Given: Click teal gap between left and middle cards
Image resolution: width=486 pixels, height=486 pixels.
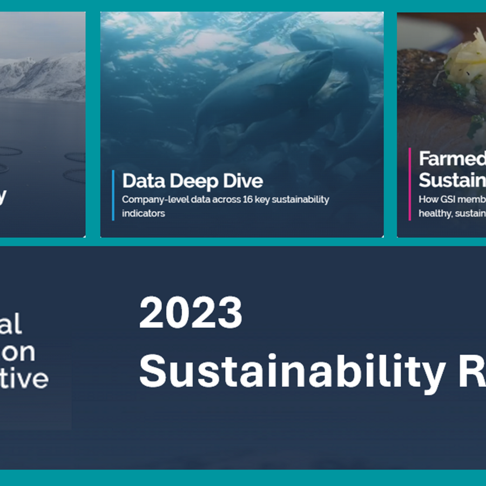Looking at the screenshot, I should coord(93,124).
